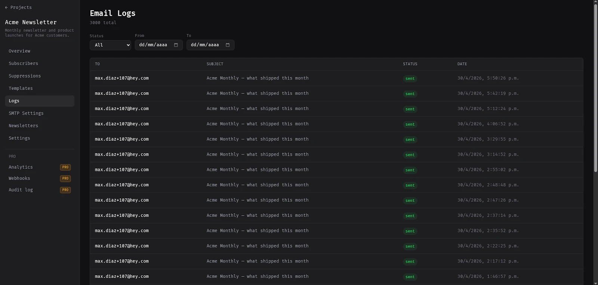This screenshot has width=598, height=285.
Task: Click date 30/4/2026, 2:35:52 p.m.
Action: coord(488,231)
